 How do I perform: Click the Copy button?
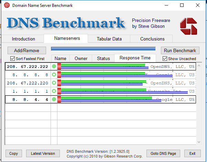(x=14, y=153)
